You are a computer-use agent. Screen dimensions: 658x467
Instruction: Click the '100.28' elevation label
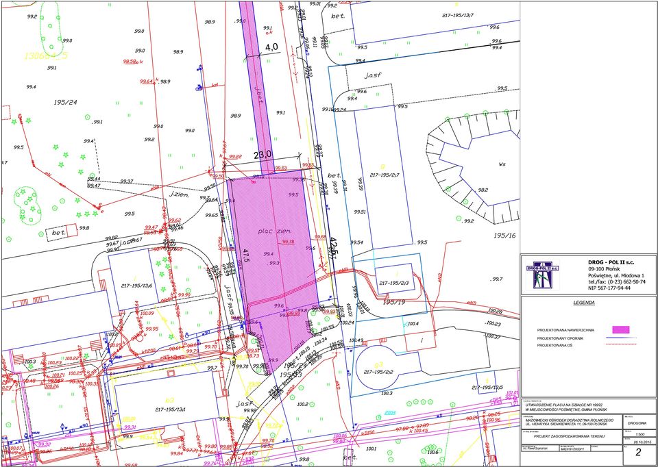click(x=494, y=312)
